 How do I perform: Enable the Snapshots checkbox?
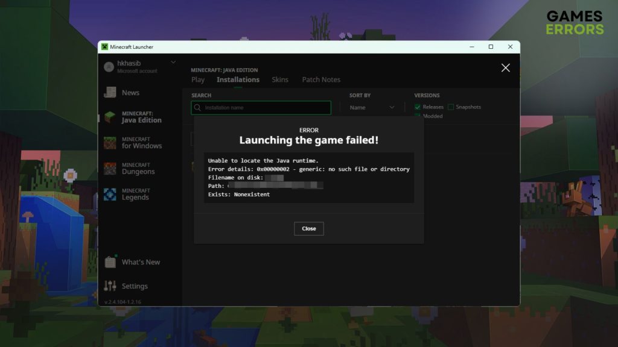tap(451, 107)
